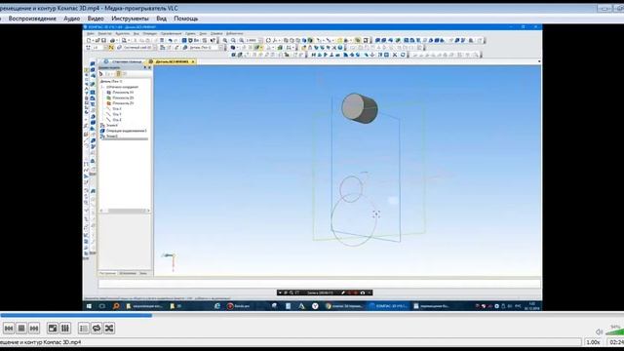Switch to Построение tab below tree

click(x=107, y=273)
